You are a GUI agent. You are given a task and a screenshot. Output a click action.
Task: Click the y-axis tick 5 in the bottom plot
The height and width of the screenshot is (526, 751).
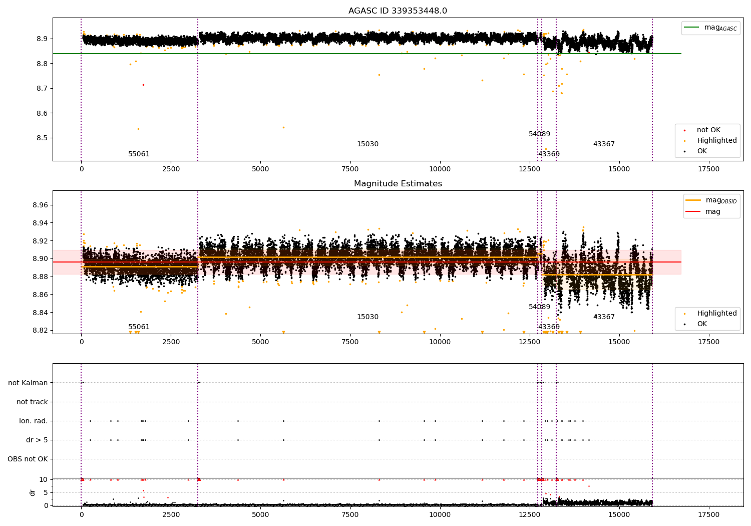click(x=46, y=493)
